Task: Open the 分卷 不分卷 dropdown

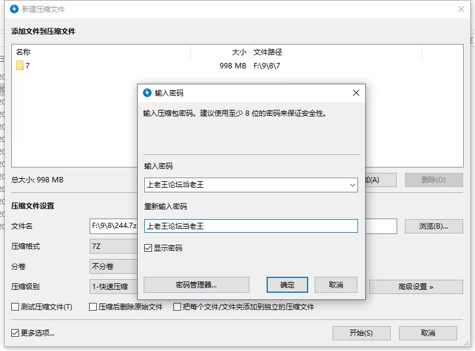Action: [x=113, y=267]
